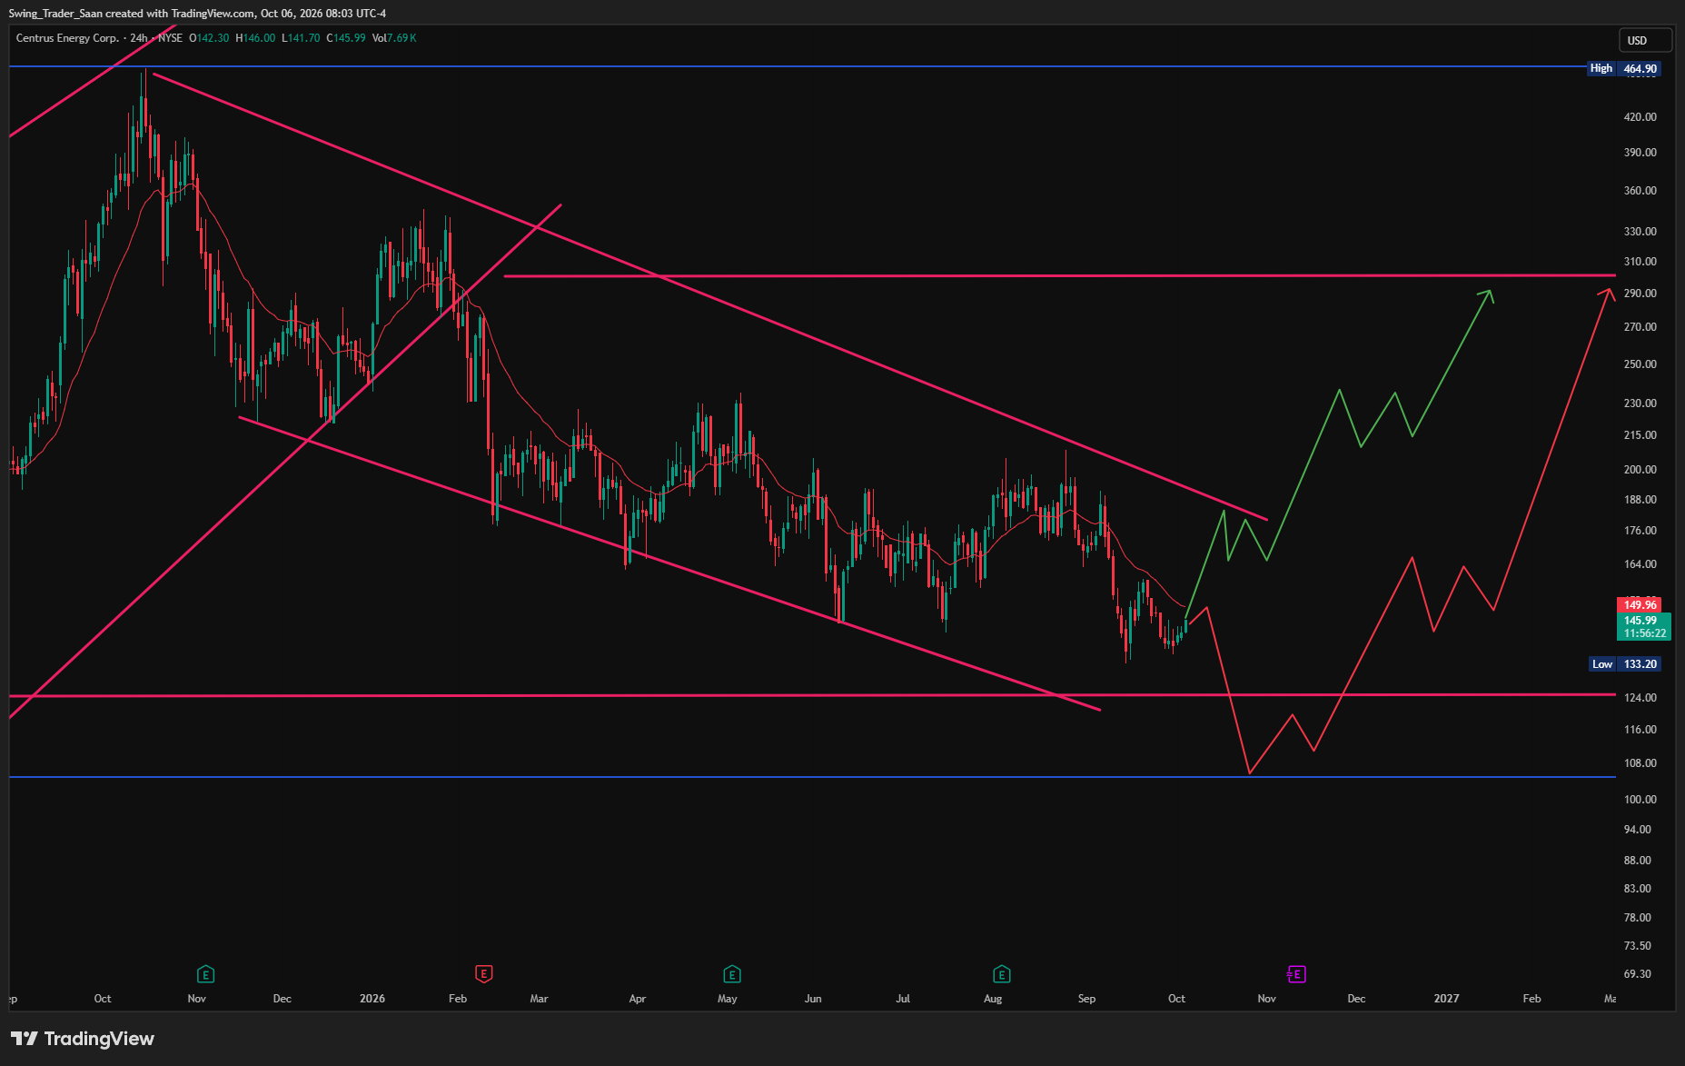Click the 124.00 price axis label

click(x=1640, y=698)
